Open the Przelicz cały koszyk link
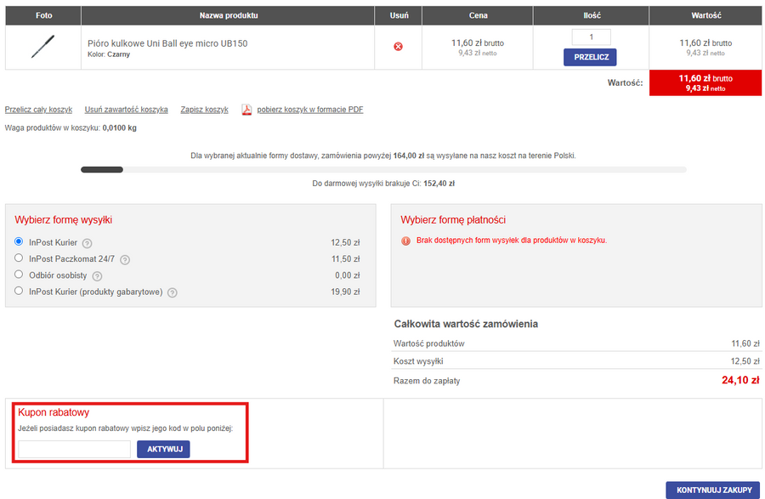765x499 pixels. tap(38, 110)
